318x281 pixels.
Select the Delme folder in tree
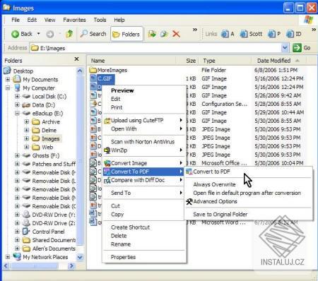coord(49,131)
